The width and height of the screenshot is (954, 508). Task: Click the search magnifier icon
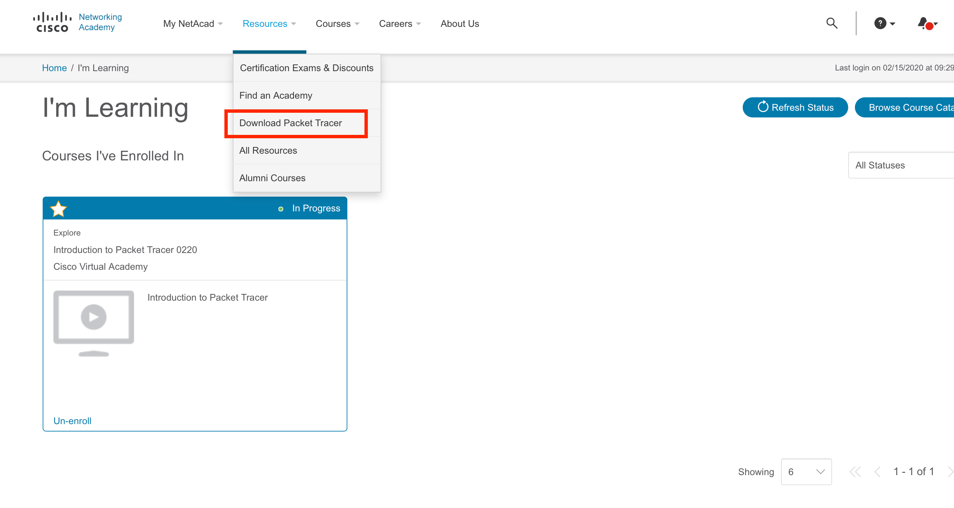831,23
